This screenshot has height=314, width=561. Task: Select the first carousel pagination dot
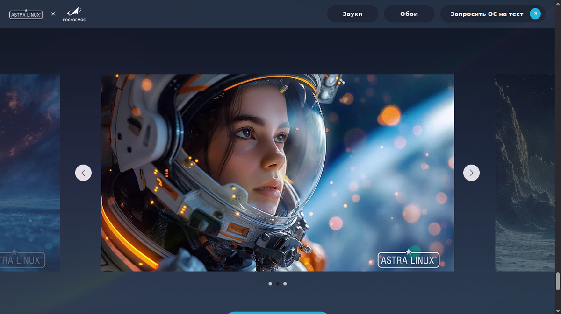(270, 284)
